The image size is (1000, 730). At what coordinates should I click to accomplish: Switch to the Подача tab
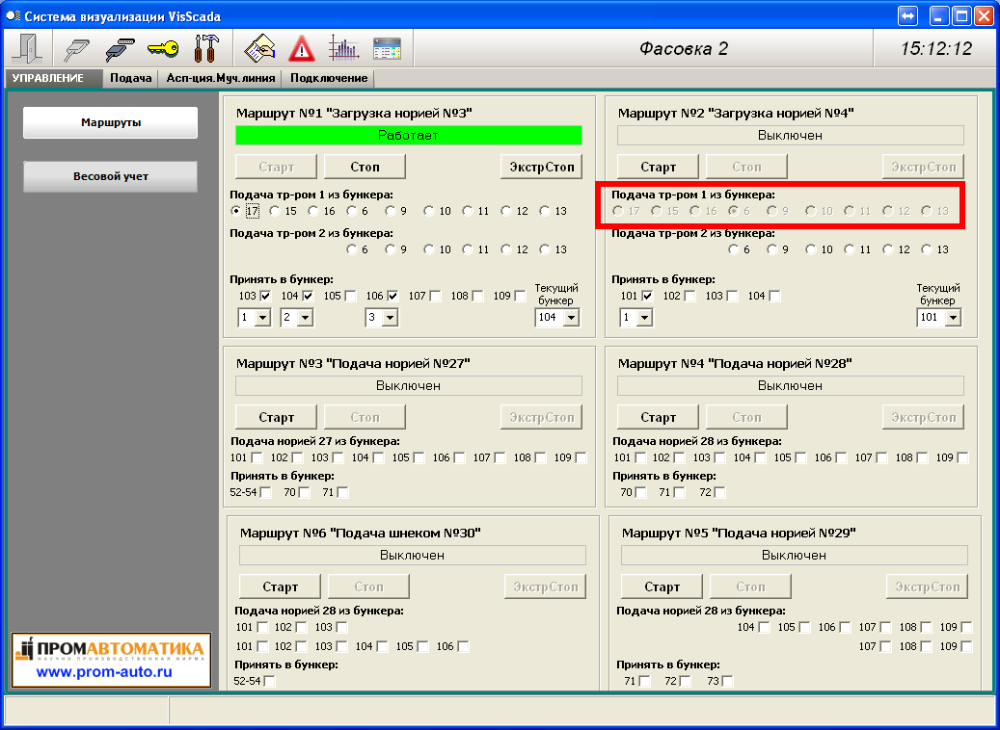click(130, 78)
